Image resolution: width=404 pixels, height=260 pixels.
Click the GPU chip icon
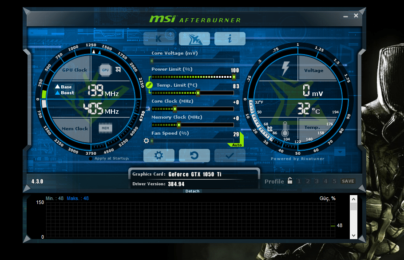[x=105, y=70]
